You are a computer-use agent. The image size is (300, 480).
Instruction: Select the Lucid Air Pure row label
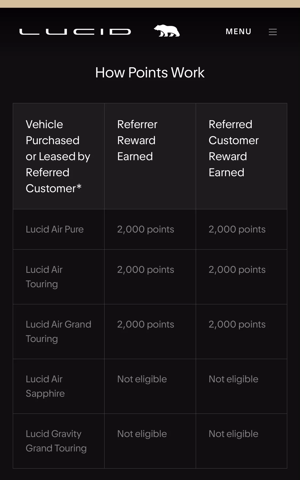[55, 229]
